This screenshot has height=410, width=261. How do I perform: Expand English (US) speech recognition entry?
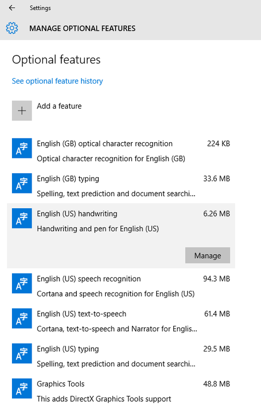pyautogui.click(x=121, y=286)
